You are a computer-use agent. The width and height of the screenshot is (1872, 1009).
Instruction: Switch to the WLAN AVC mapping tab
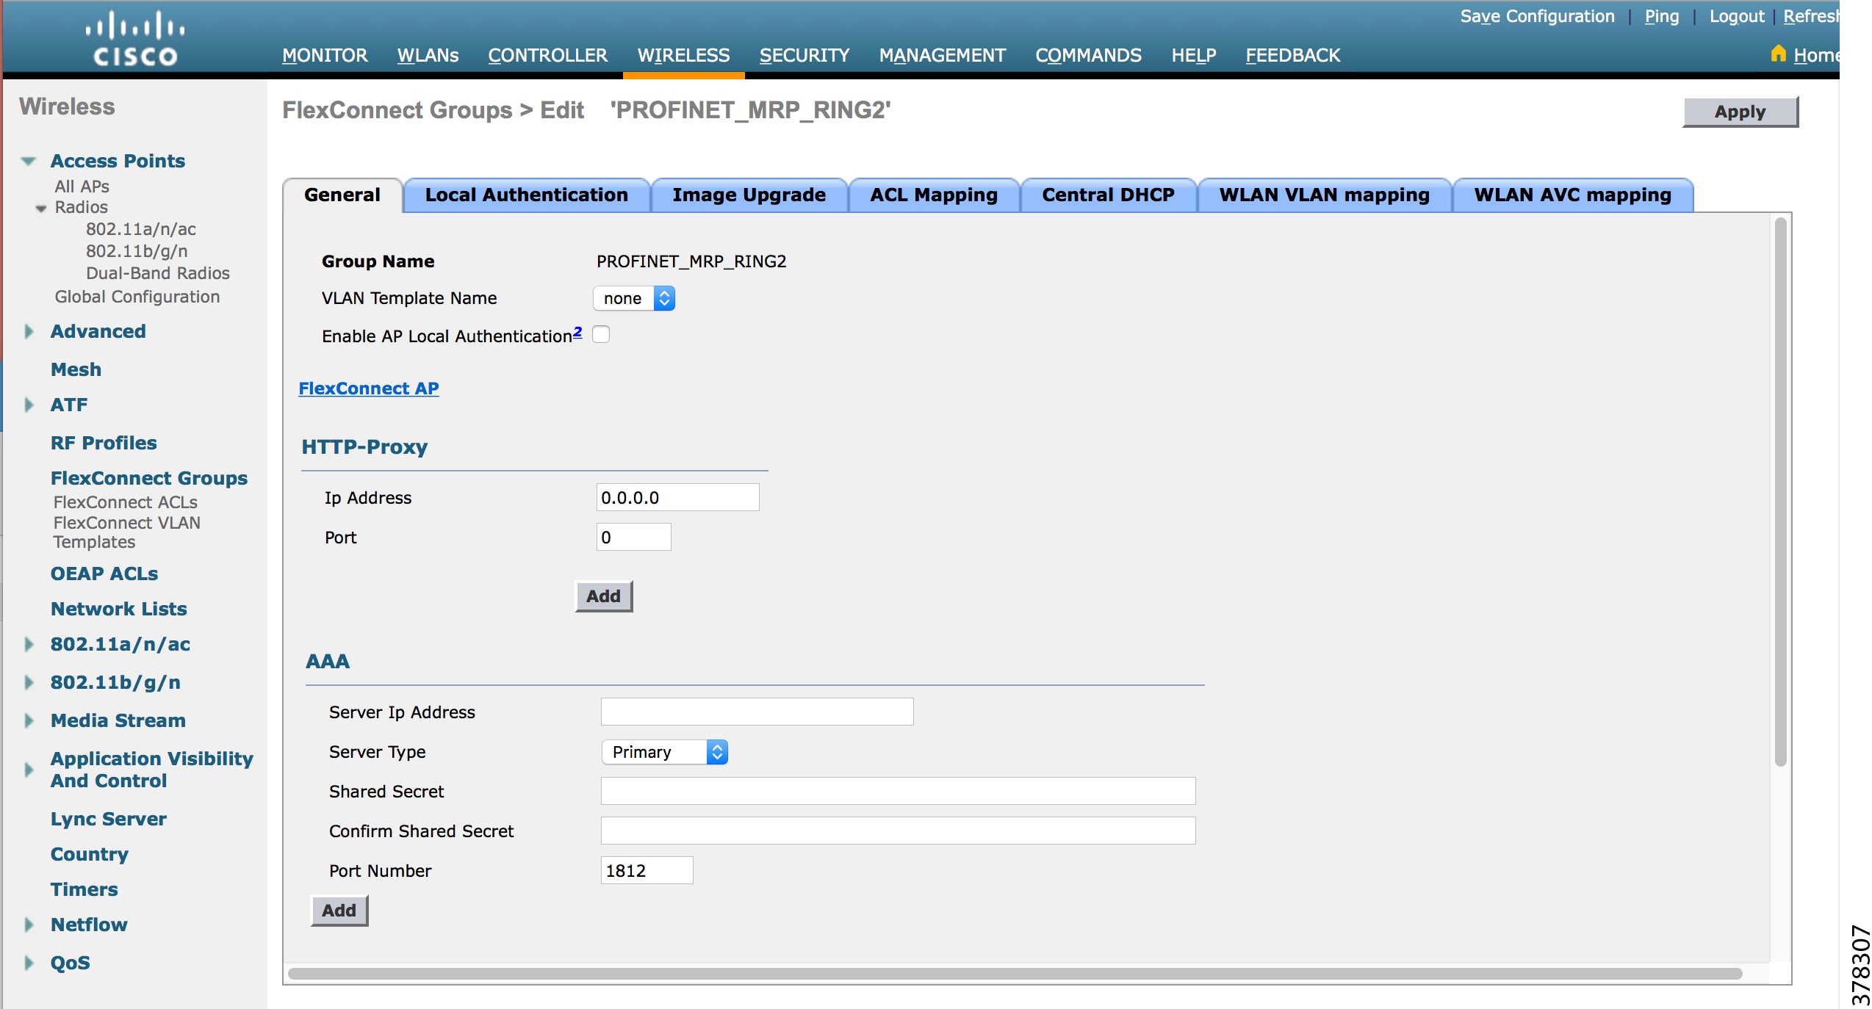tap(1573, 195)
